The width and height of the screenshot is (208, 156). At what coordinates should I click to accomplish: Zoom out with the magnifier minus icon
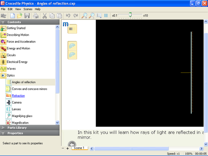pyautogui.click(x=92, y=16)
